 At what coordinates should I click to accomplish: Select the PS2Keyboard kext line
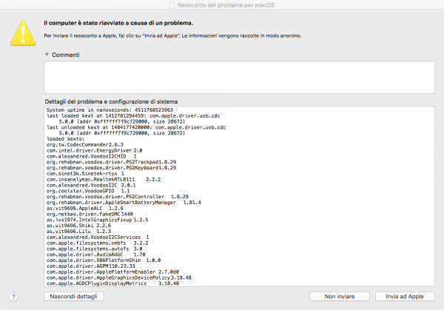point(111,168)
